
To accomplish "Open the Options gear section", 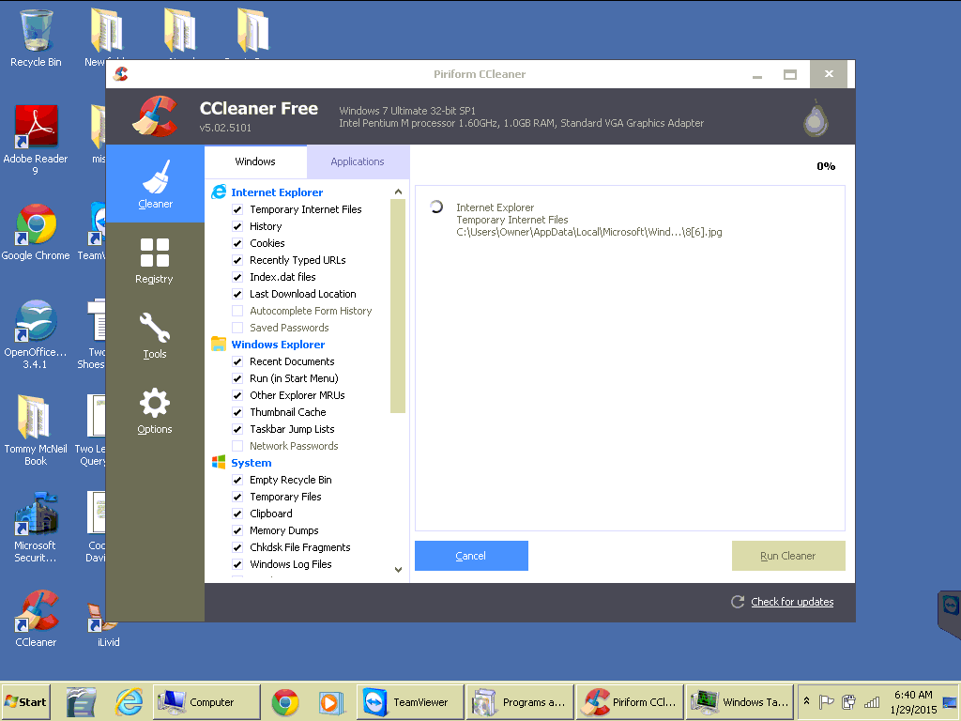I will 155,411.
